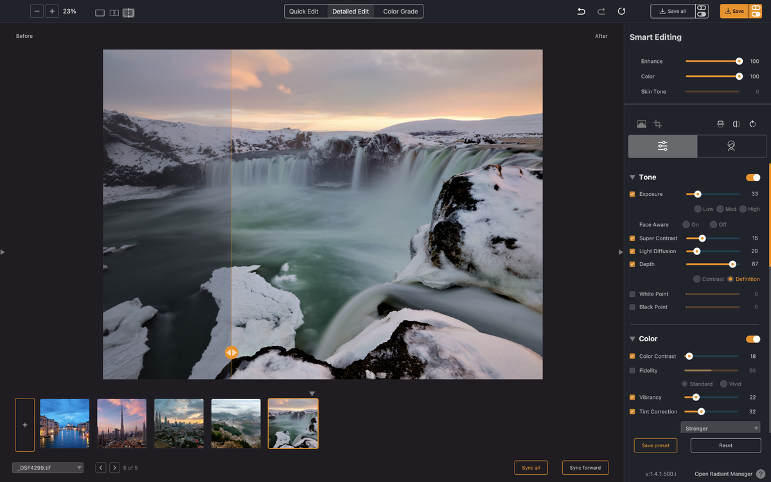The width and height of the screenshot is (771, 482).
Task: Open the histogram panel icon
Action: pos(641,123)
